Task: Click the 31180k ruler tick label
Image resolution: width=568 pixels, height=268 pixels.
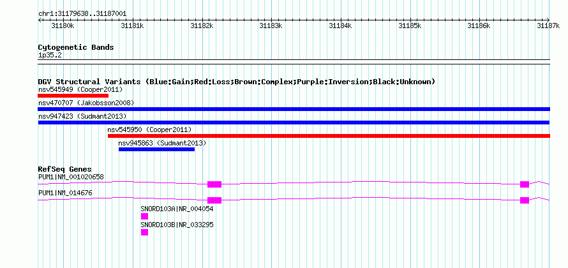Action: [x=63, y=26]
